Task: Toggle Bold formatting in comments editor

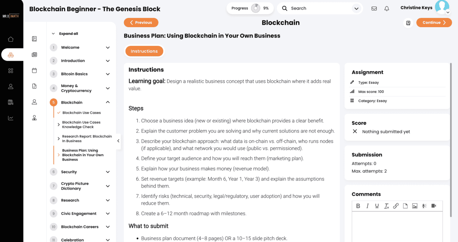Action: [x=358, y=206]
